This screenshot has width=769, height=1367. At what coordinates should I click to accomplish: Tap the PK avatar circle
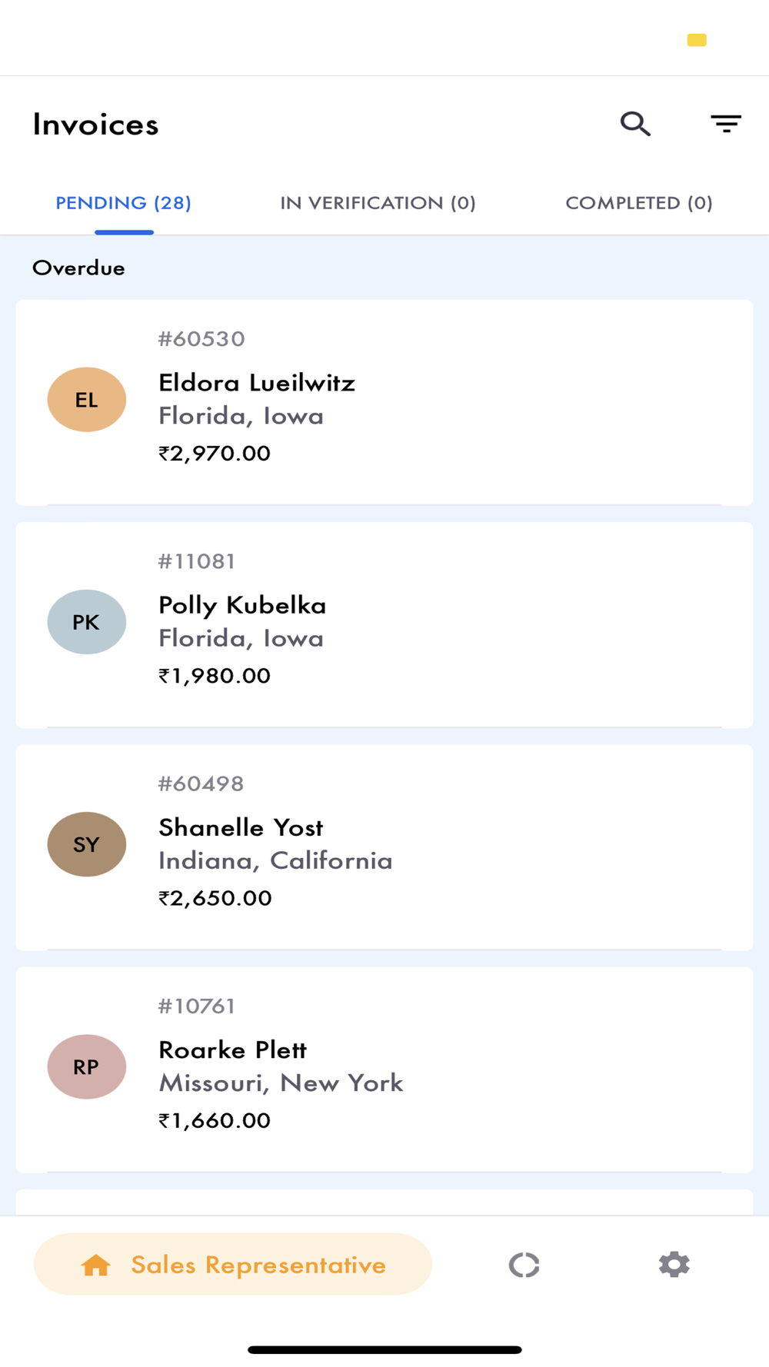coord(87,622)
